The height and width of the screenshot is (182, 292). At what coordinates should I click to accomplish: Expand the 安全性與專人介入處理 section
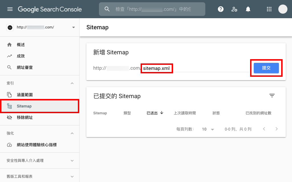(x=72, y=161)
